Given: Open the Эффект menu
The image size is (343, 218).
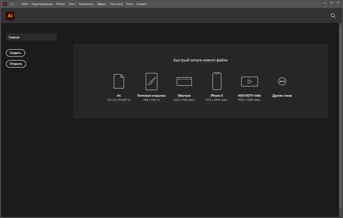Looking at the screenshot, I should pyautogui.click(x=101, y=4).
